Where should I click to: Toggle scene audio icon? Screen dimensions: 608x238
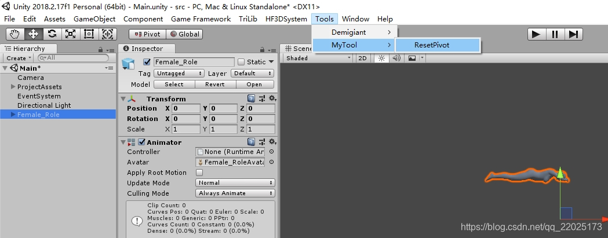coord(396,58)
